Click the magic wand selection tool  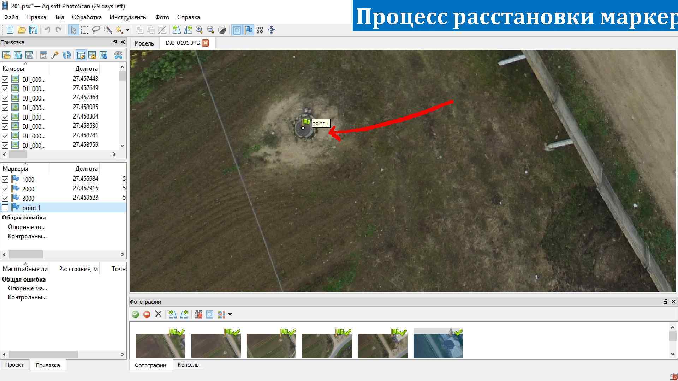[x=119, y=30]
